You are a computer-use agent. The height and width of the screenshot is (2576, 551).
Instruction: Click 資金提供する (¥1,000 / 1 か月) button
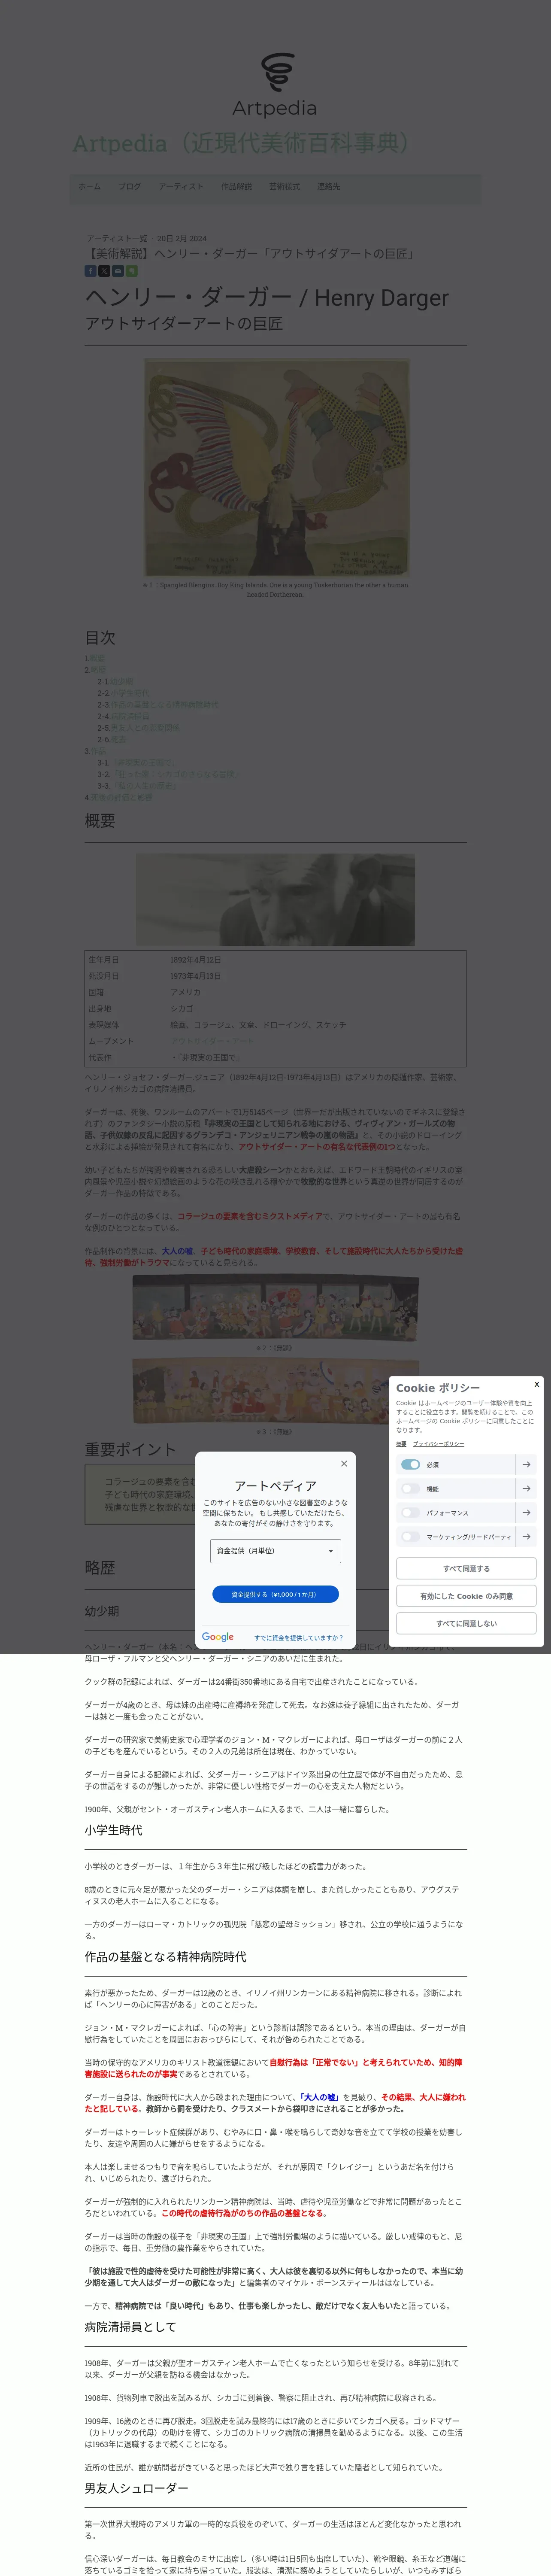[275, 1594]
